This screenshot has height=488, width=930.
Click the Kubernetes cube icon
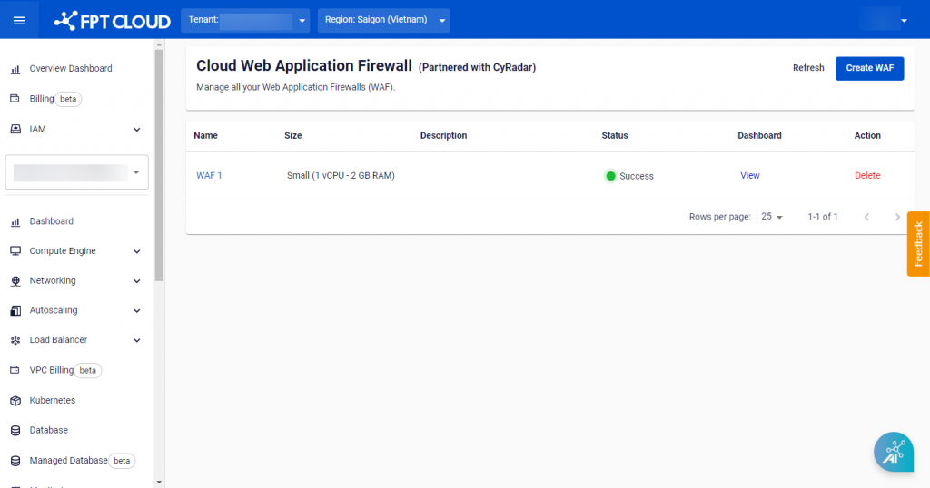point(15,400)
